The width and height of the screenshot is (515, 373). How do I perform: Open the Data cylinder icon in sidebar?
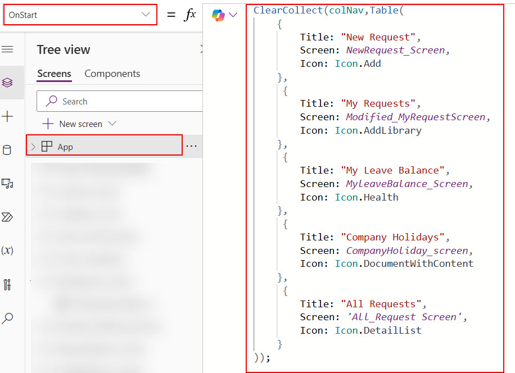tap(7, 150)
